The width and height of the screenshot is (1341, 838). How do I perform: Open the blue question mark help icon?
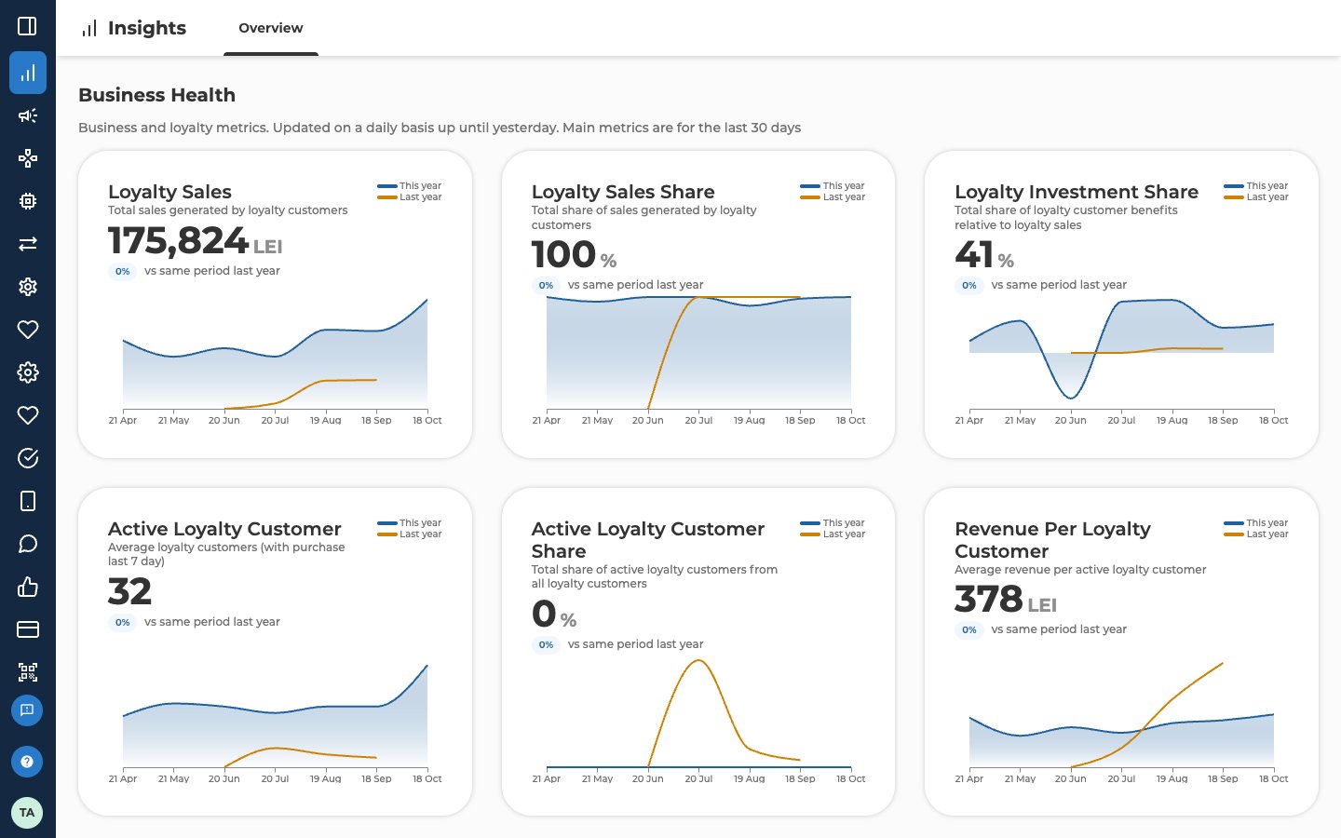(x=27, y=762)
